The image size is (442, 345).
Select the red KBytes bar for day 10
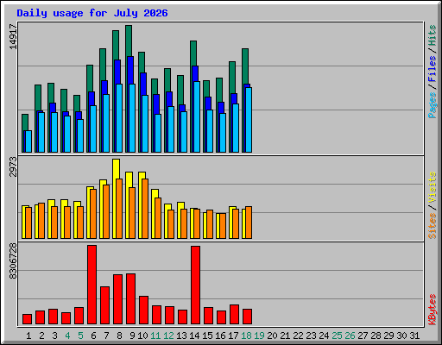(144, 310)
